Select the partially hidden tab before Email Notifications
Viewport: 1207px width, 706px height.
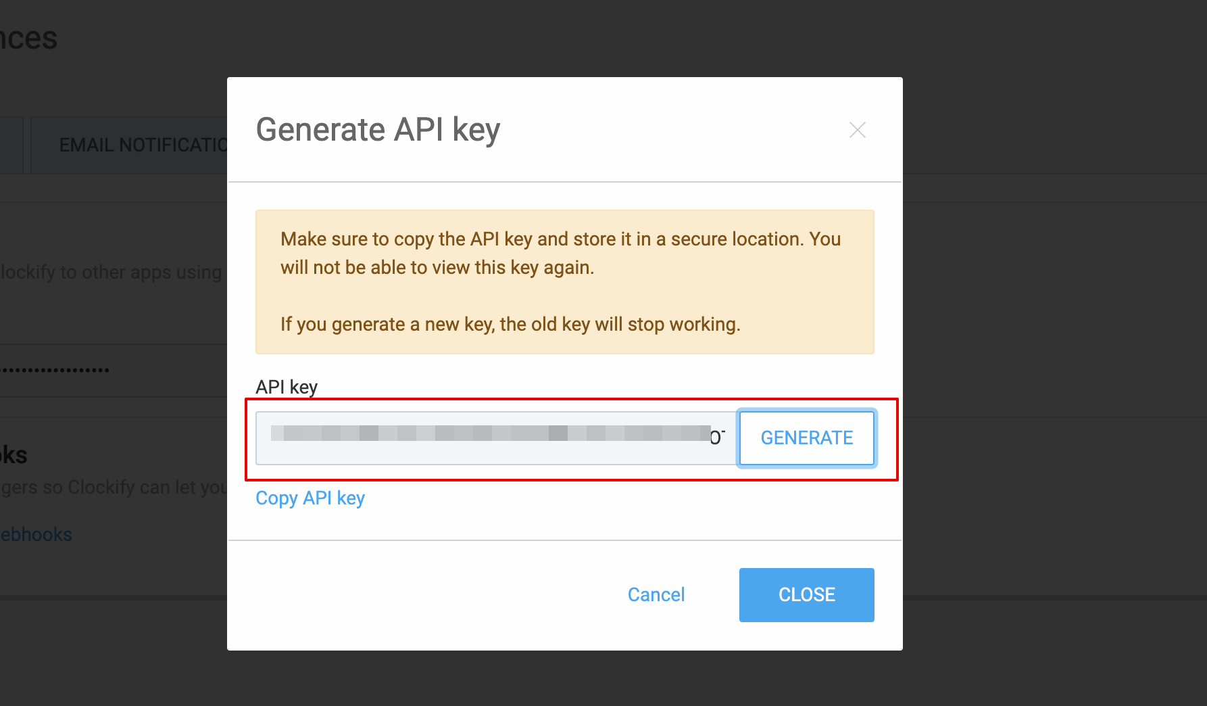(x=11, y=145)
